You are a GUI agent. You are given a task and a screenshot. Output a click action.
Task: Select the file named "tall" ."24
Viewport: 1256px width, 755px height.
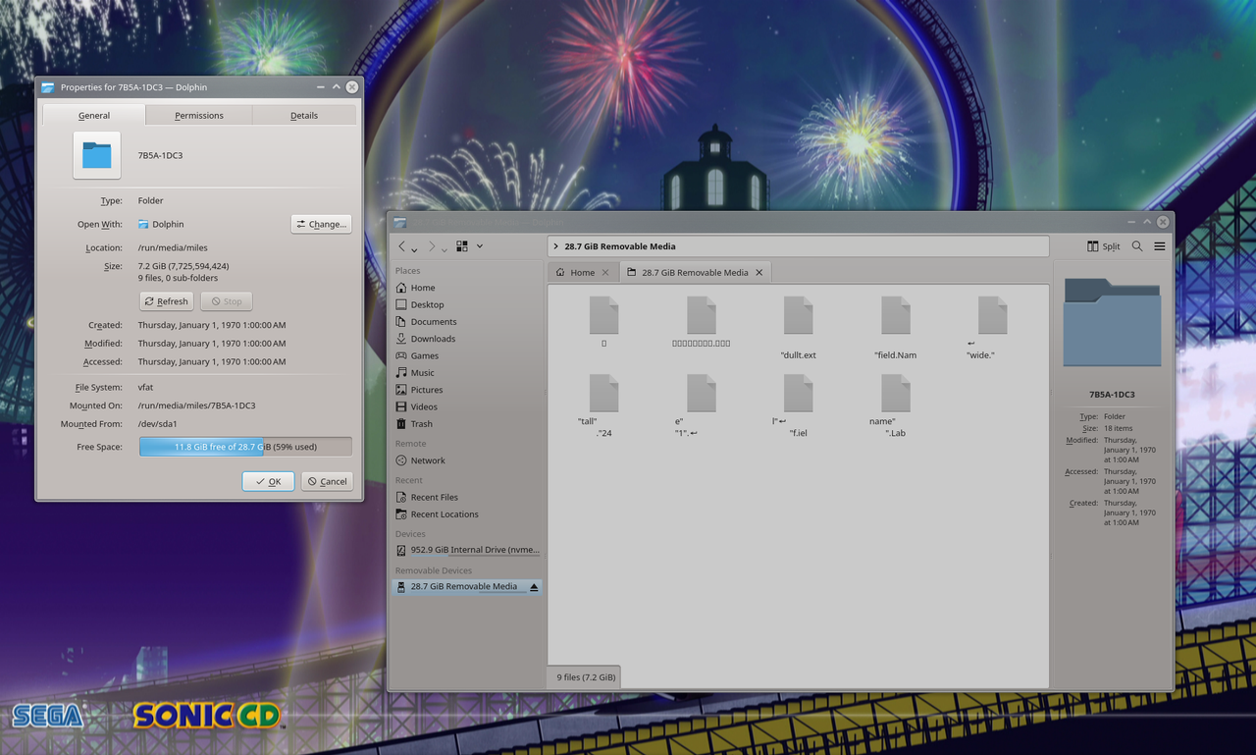(602, 404)
